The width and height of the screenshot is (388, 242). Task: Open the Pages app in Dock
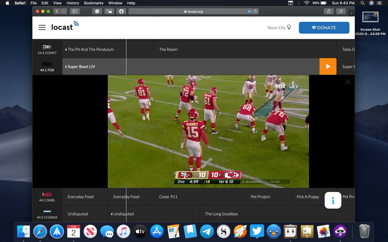[x=173, y=231]
